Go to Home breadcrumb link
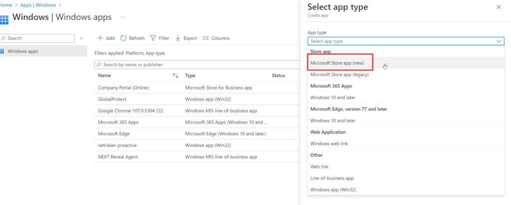This screenshot has height=205, width=511. coord(6,5)
